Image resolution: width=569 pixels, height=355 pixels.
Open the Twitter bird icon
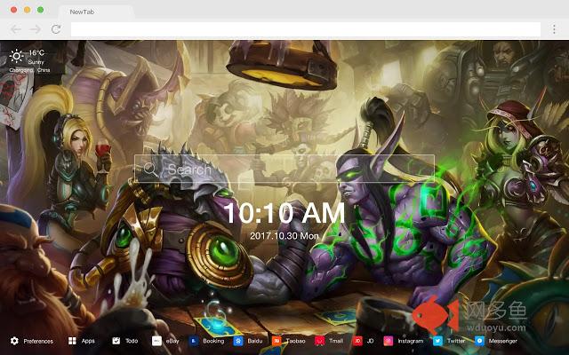[437, 341]
